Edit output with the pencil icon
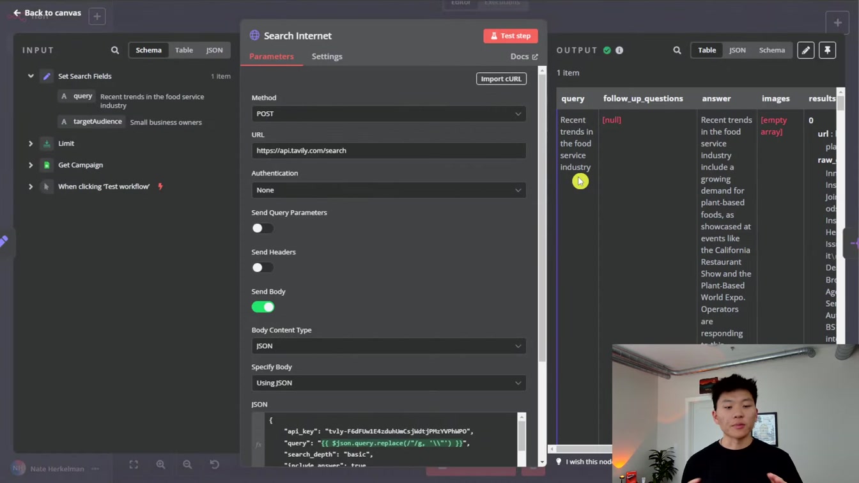 [806, 50]
